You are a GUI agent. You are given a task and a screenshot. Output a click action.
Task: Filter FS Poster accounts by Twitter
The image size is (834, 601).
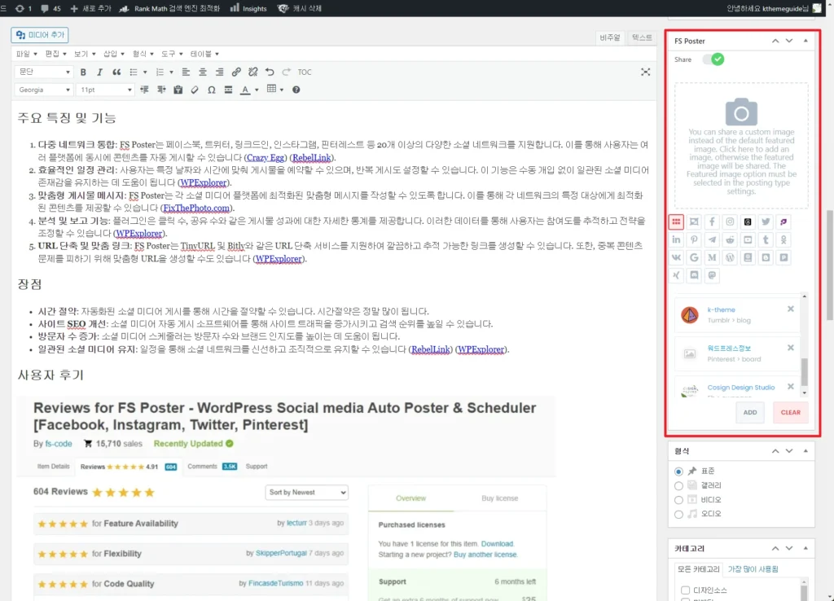pyautogui.click(x=766, y=222)
